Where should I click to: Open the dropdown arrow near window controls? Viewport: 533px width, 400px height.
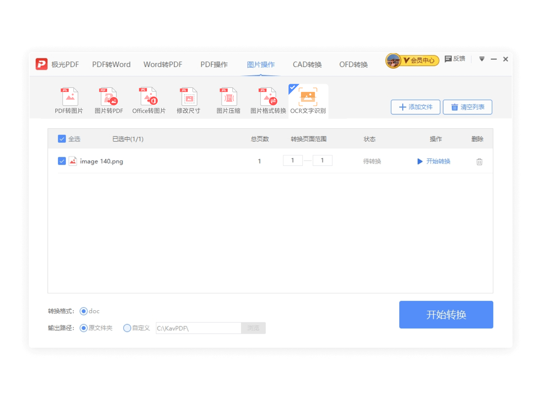(x=482, y=59)
